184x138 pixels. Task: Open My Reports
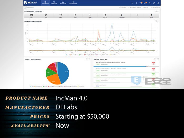[155, 7]
